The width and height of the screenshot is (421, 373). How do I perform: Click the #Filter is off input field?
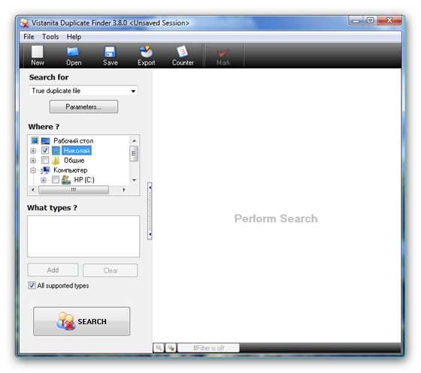209,348
